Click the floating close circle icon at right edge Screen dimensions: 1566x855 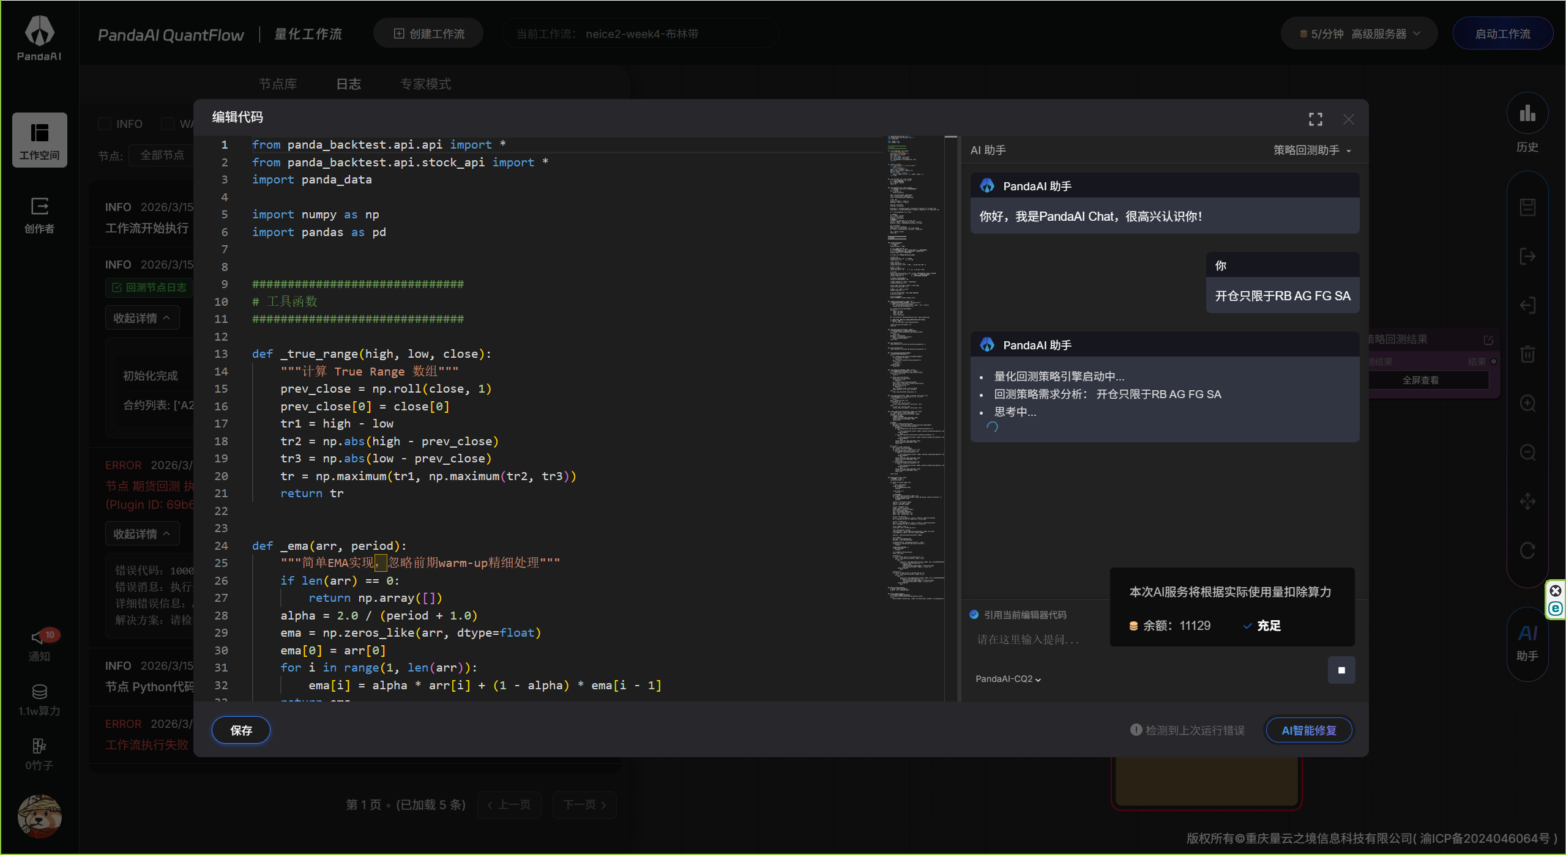1556,591
